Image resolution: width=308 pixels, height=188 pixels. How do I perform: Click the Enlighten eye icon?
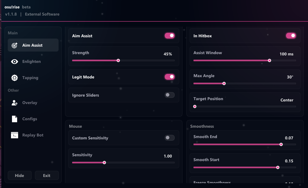15,62
